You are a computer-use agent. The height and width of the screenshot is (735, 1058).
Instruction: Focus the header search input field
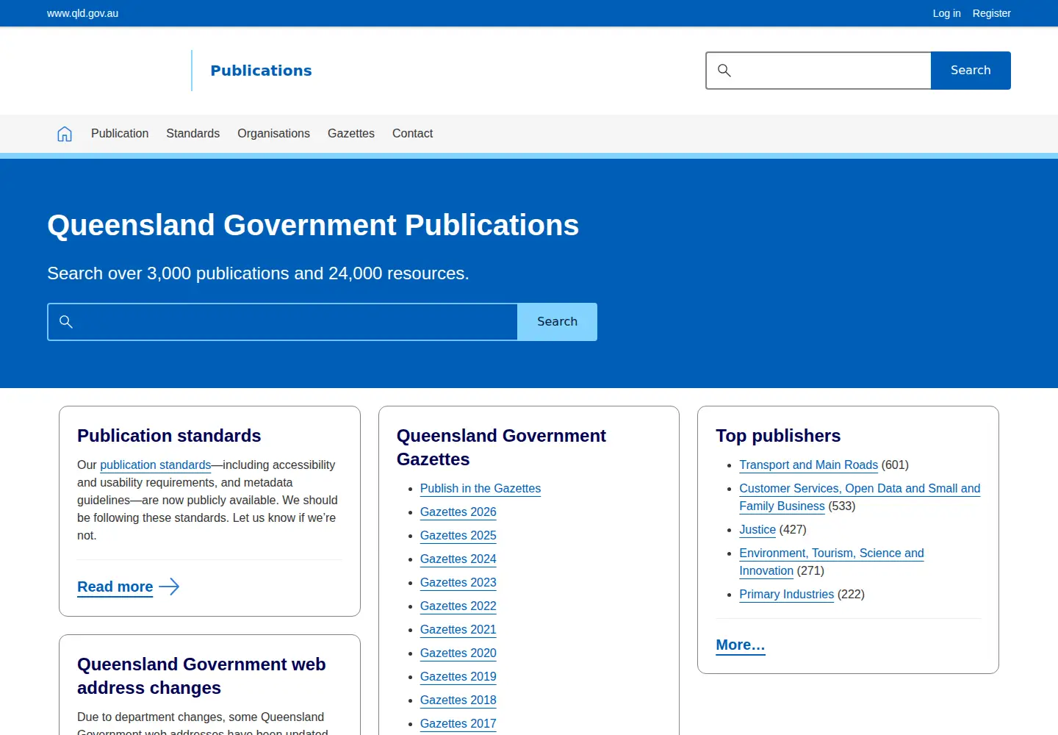click(818, 71)
